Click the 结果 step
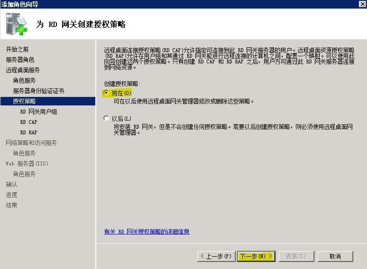Viewport: 367px width, 269px height. click(11, 205)
